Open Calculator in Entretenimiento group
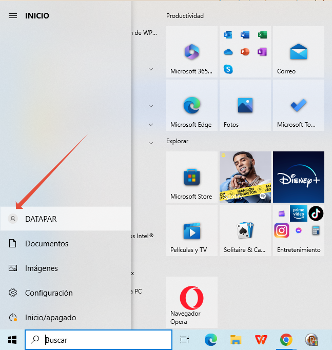Screen dimensions: 332x350 (316, 230)
